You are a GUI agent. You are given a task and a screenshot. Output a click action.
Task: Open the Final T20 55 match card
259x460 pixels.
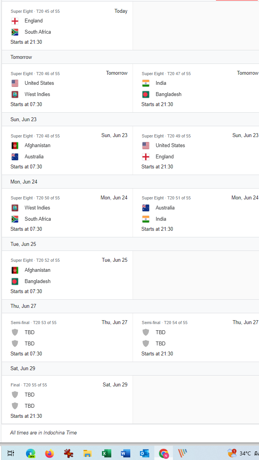(68, 400)
